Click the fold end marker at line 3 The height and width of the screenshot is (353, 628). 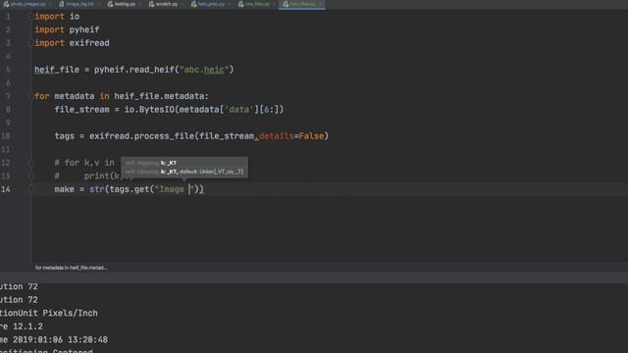tap(31, 43)
